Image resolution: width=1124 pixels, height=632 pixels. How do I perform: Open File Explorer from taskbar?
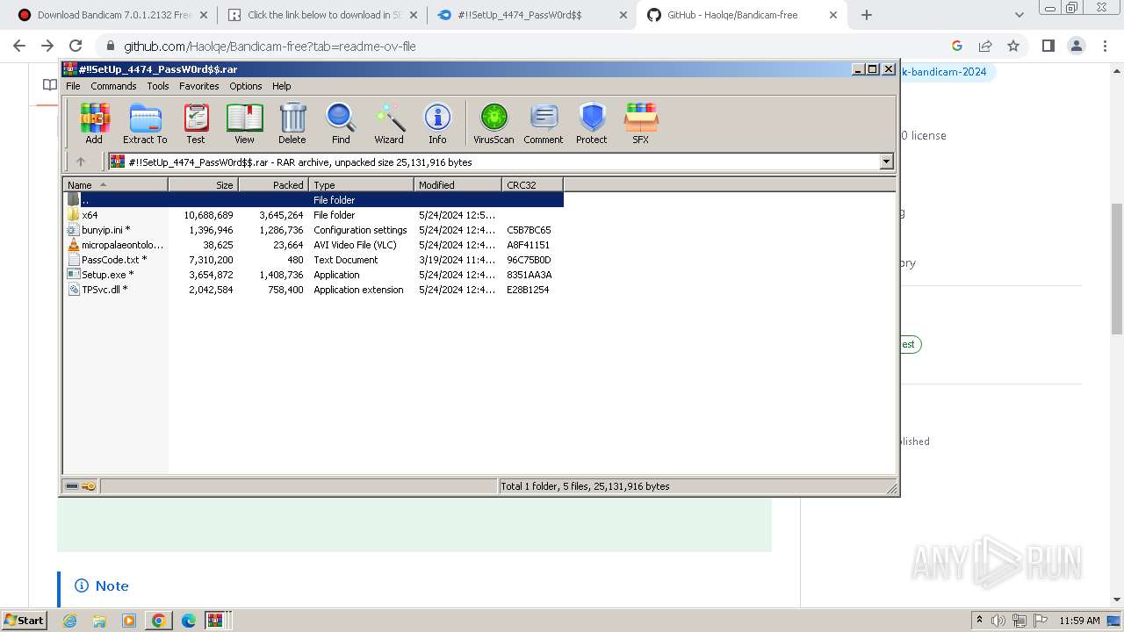99,621
